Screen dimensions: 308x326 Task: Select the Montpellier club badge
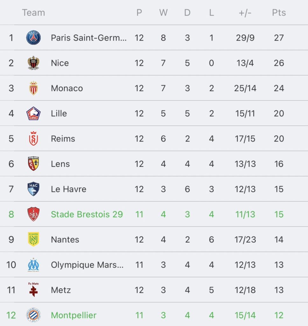coord(33,315)
